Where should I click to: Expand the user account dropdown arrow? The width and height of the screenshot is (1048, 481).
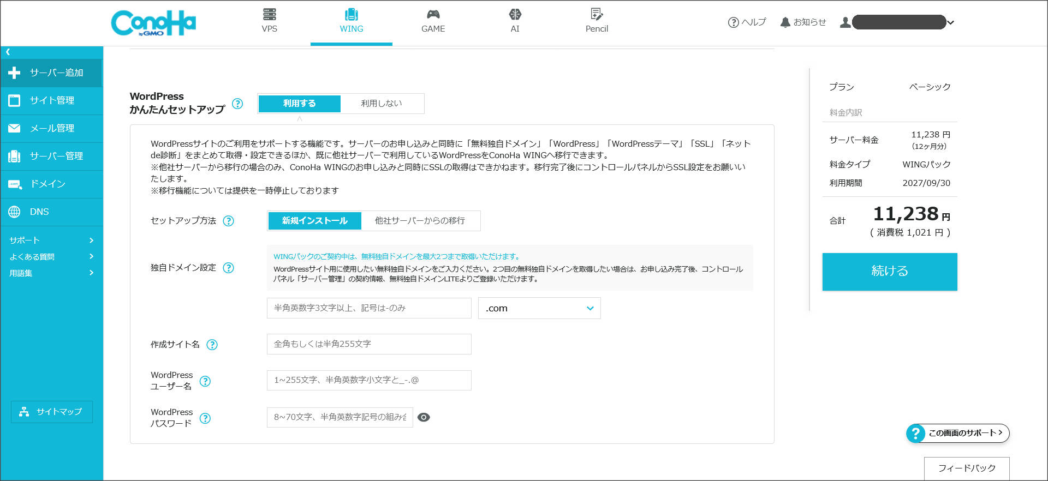[x=951, y=22]
